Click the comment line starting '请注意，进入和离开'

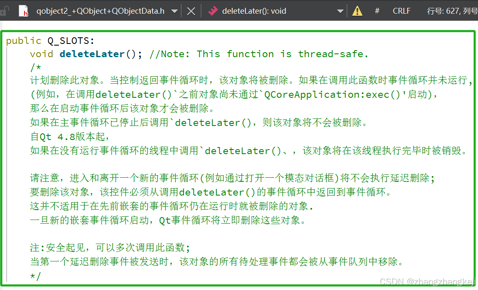click(x=232, y=178)
